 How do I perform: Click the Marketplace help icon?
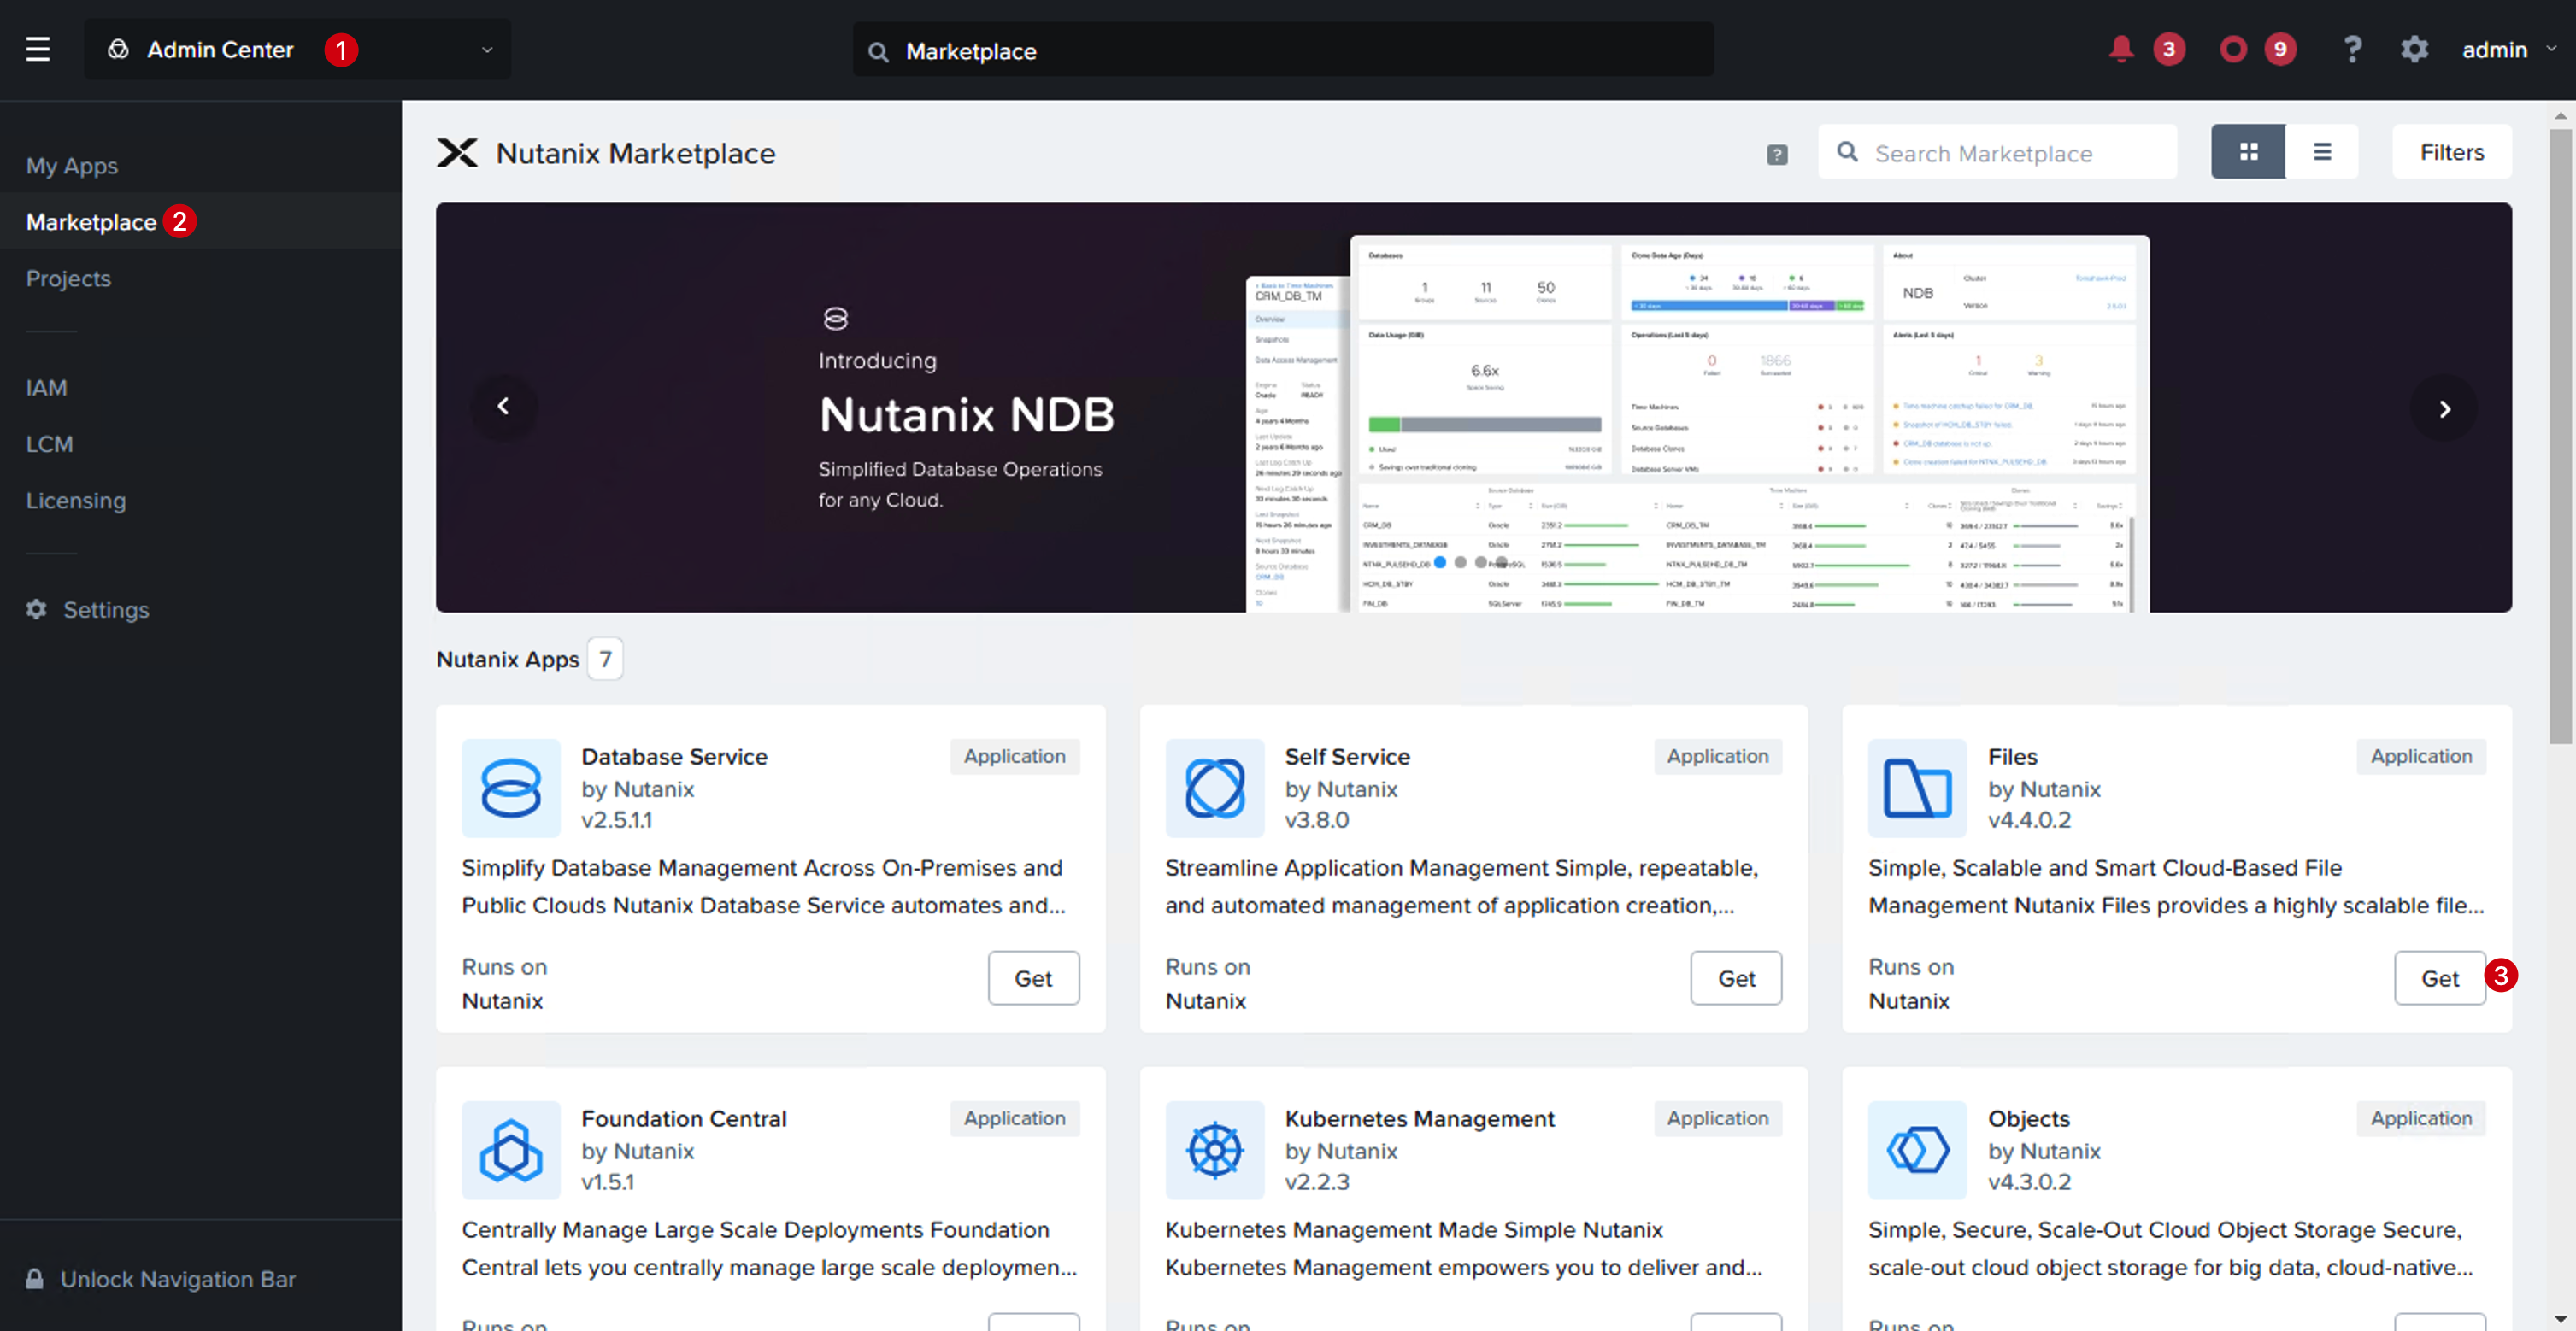tap(1776, 155)
